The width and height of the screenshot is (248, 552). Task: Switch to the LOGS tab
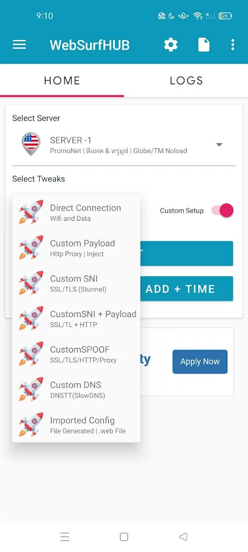(x=186, y=80)
